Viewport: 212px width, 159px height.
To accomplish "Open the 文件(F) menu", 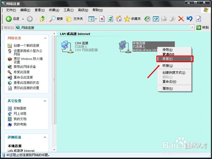I will [x=11, y=10].
